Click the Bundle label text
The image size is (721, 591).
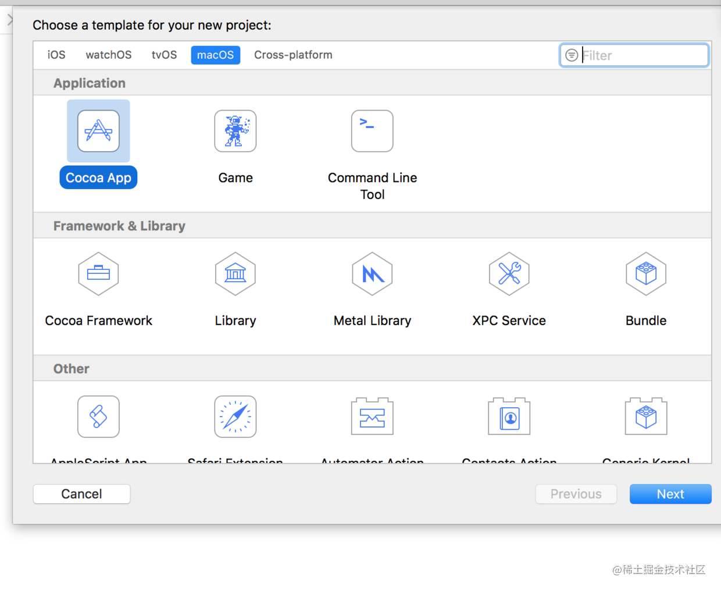pyautogui.click(x=646, y=321)
